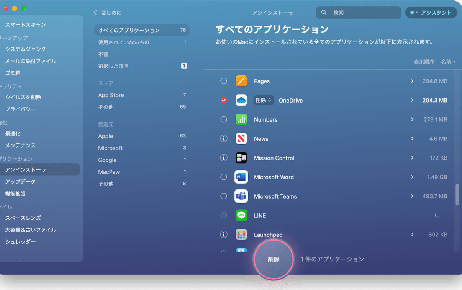Click the Mission Control app icon
Image resolution: width=462 pixels, height=290 pixels.
click(241, 158)
